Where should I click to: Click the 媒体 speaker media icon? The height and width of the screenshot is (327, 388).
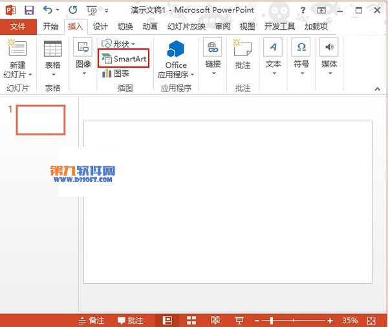(x=329, y=47)
